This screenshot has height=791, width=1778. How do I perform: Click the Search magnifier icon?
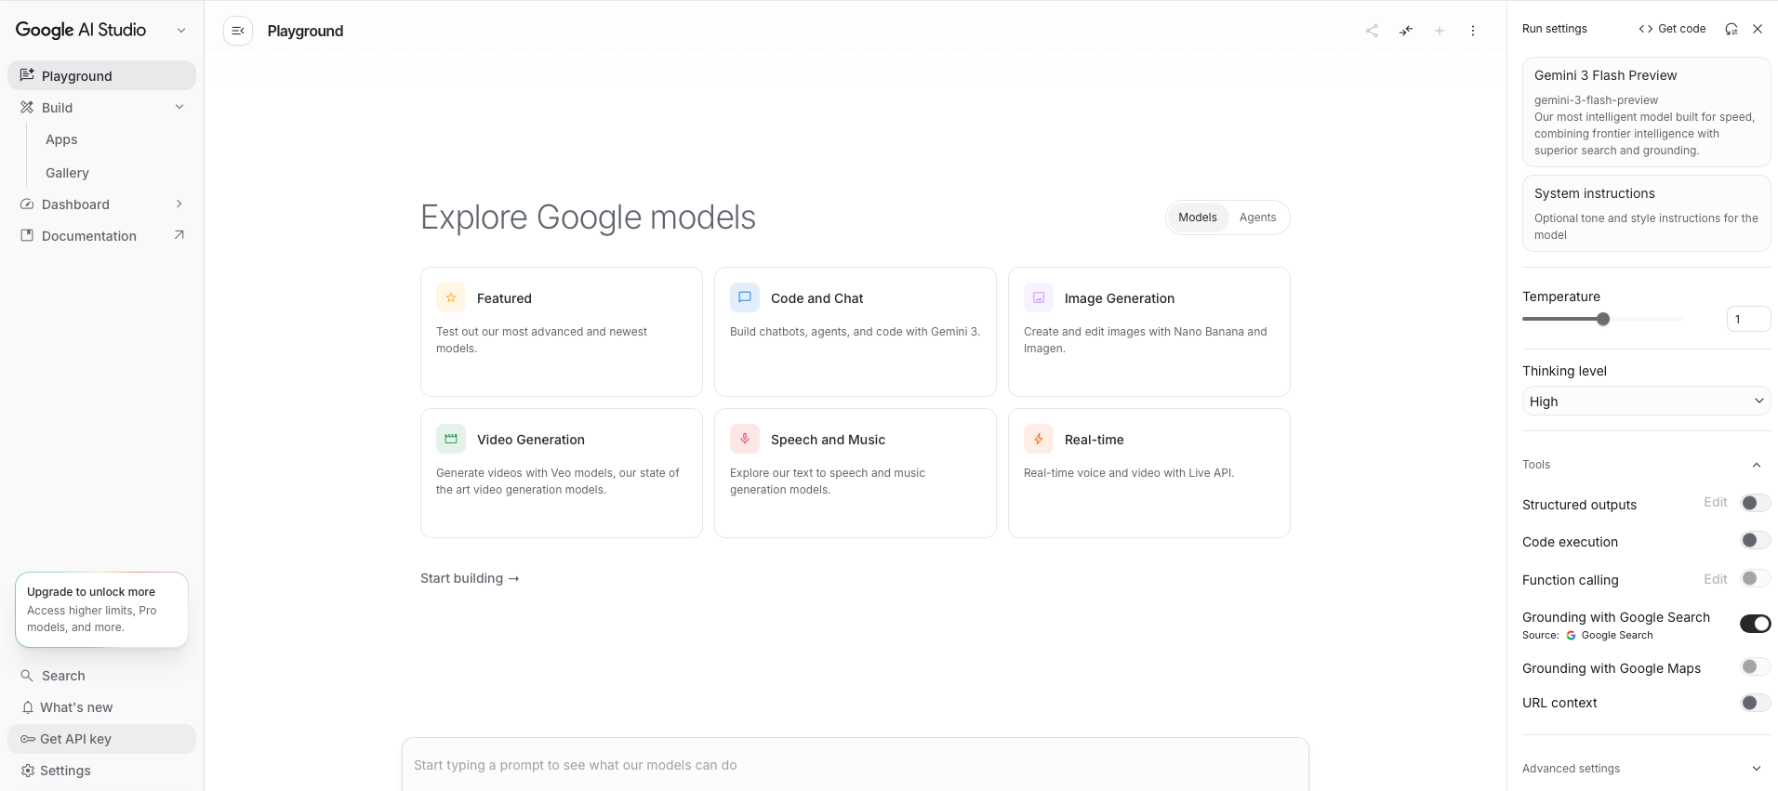(x=27, y=676)
